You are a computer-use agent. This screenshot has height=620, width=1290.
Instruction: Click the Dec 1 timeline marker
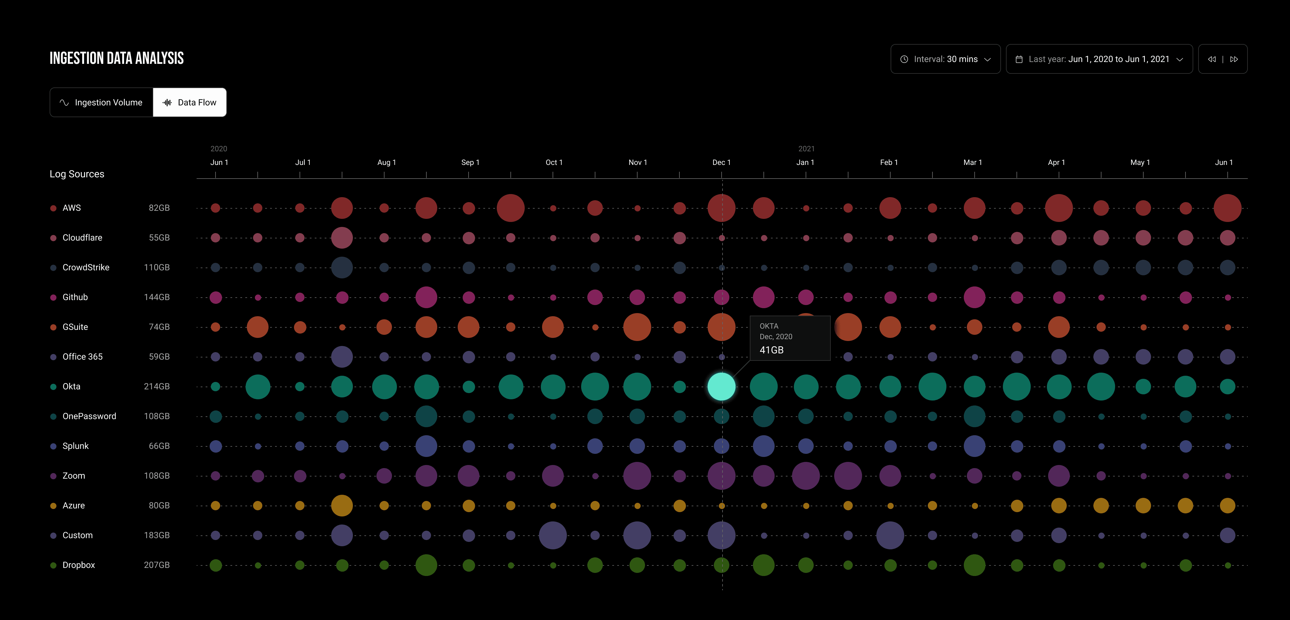coord(721,162)
